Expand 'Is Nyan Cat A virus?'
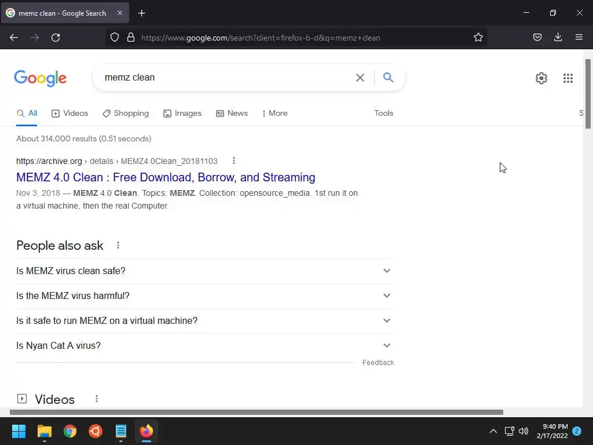The height and width of the screenshot is (445, 593). (x=205, y=346)
